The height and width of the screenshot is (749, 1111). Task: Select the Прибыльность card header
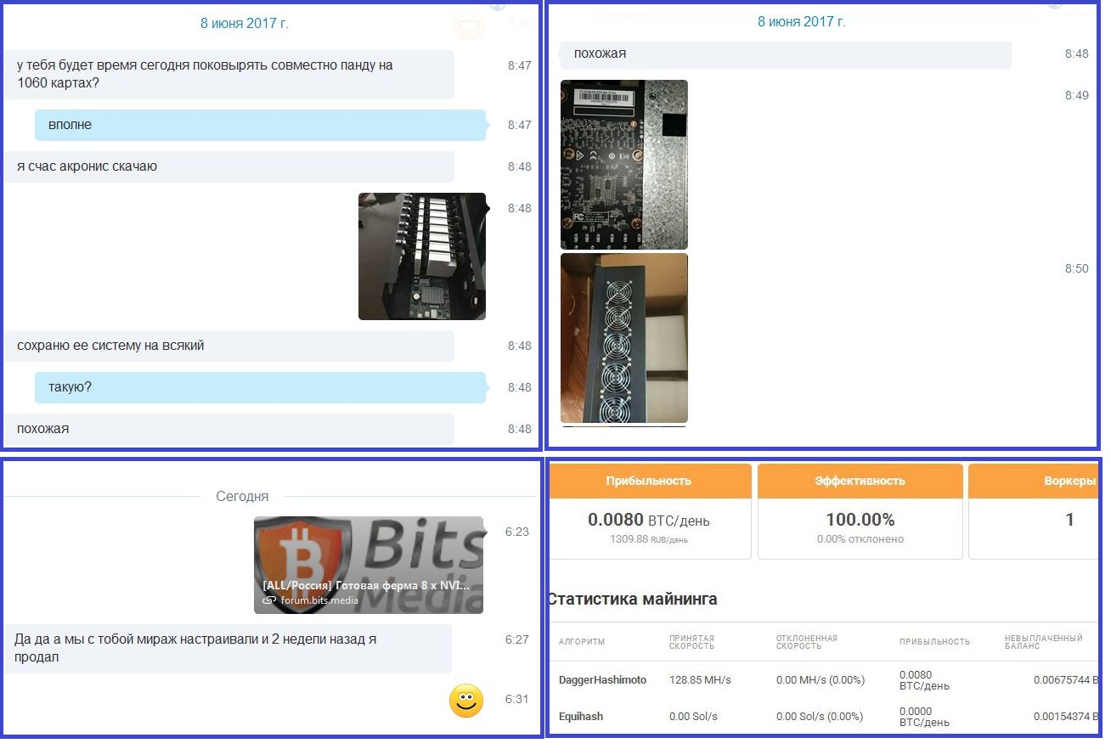(649, 481)
